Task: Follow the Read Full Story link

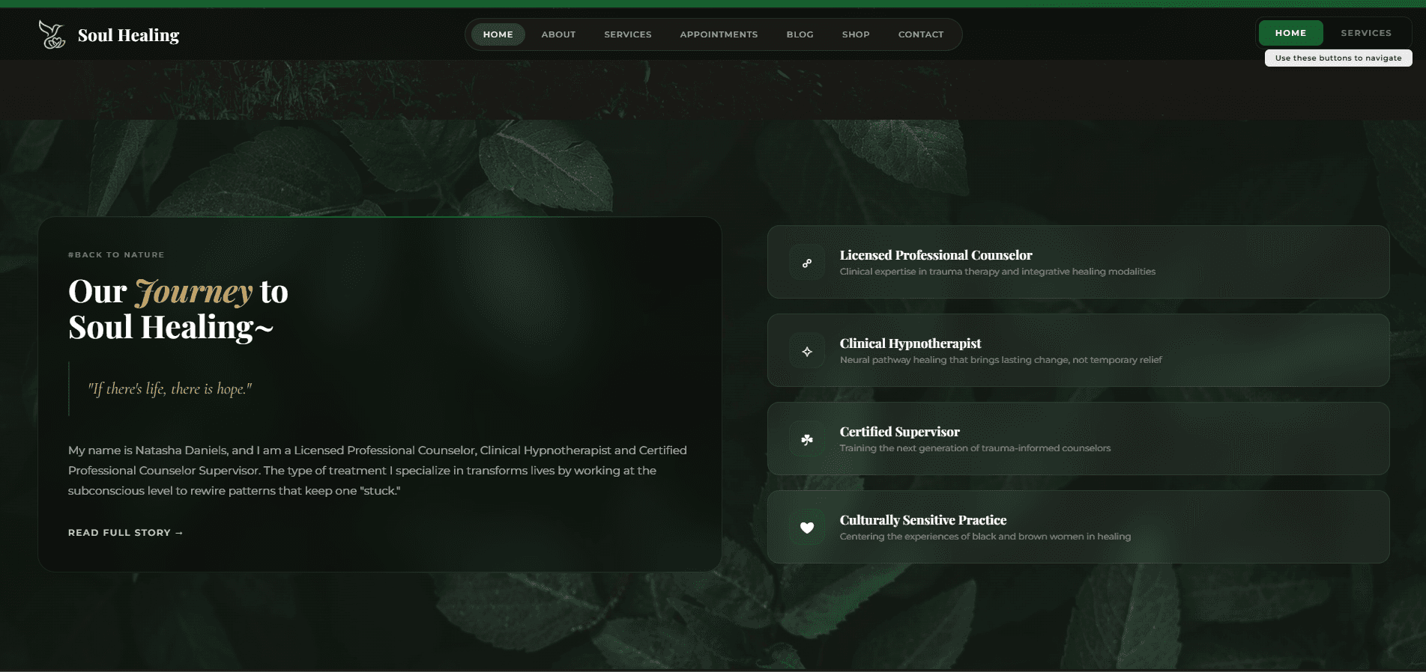Action: coord(126,533)
